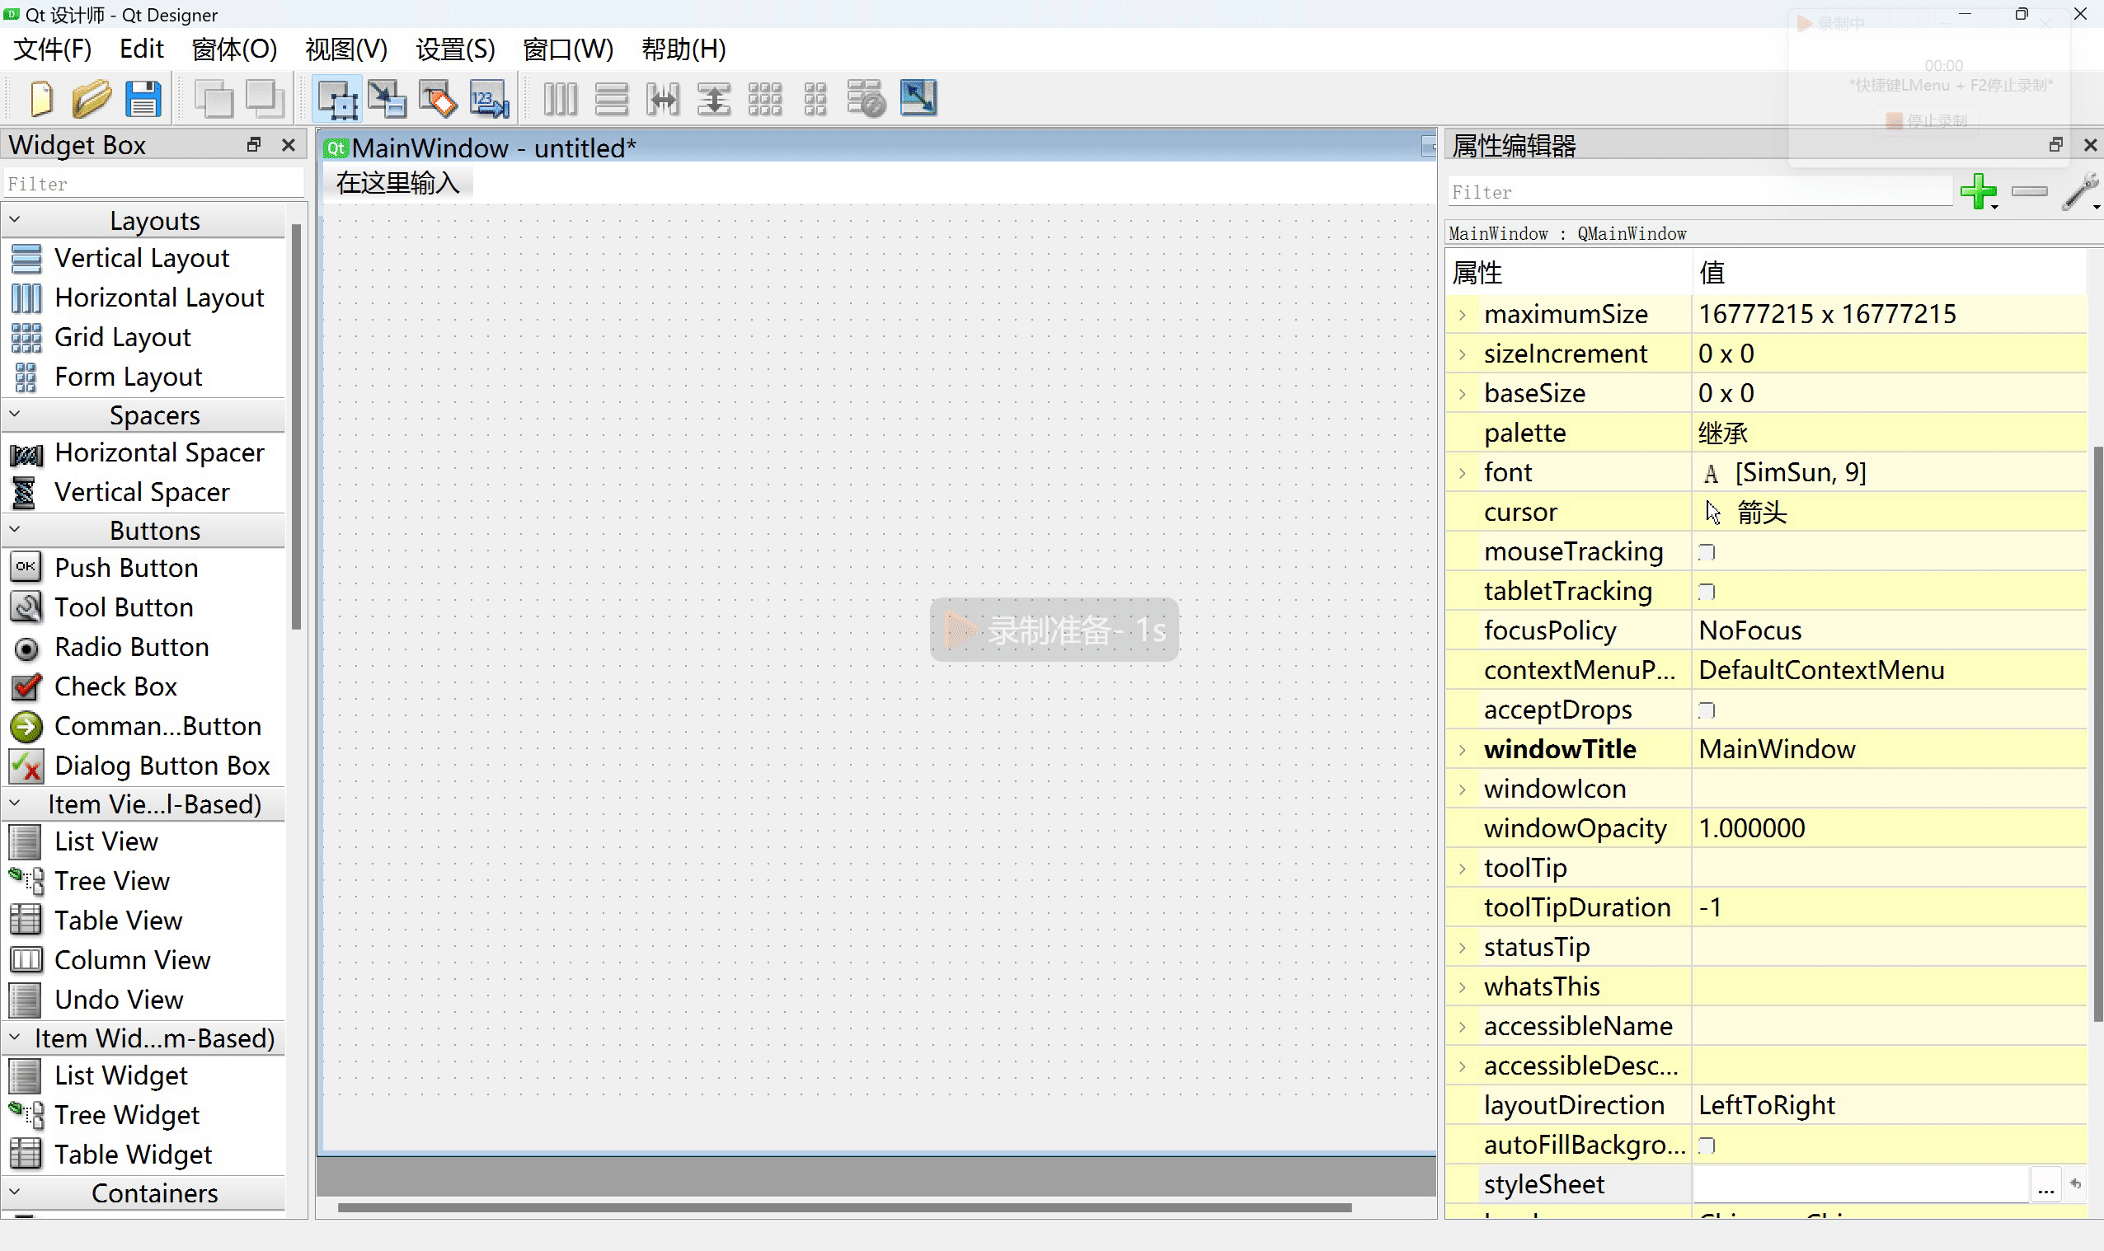The image size is (2104, 1251).
Task: Collapse the Item Views Model-Based category
Action: click(x=14, y=804)
